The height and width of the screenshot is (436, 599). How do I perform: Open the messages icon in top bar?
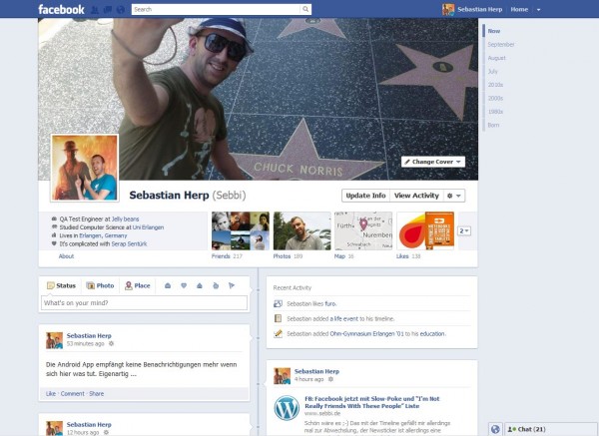[108, 9]
